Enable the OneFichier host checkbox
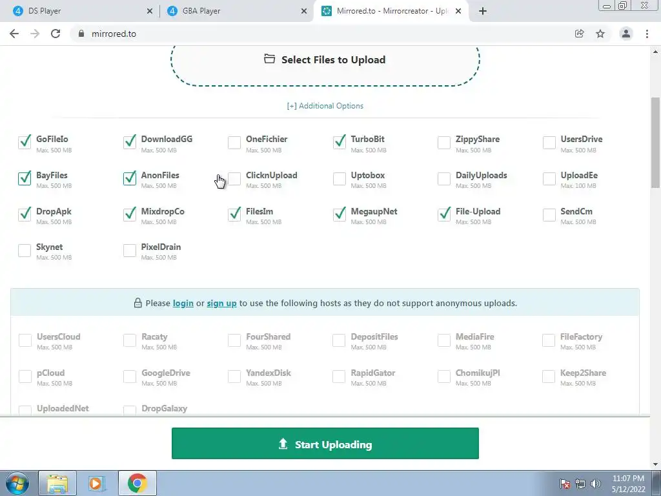 point(234,142)
